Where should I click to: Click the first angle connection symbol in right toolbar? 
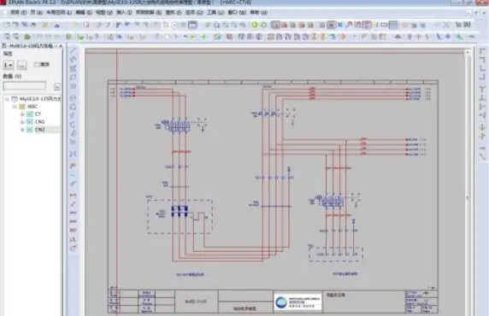(x=482, y=50)
